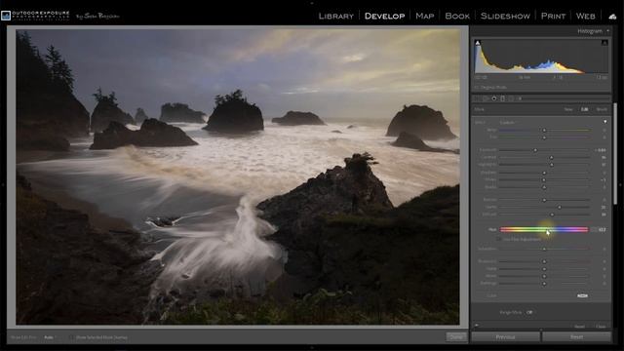
Task: Click the Exposure value field
Action: coord(601,150)
